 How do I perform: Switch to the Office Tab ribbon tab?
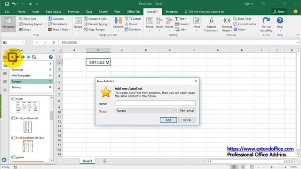tap(133, 12)
